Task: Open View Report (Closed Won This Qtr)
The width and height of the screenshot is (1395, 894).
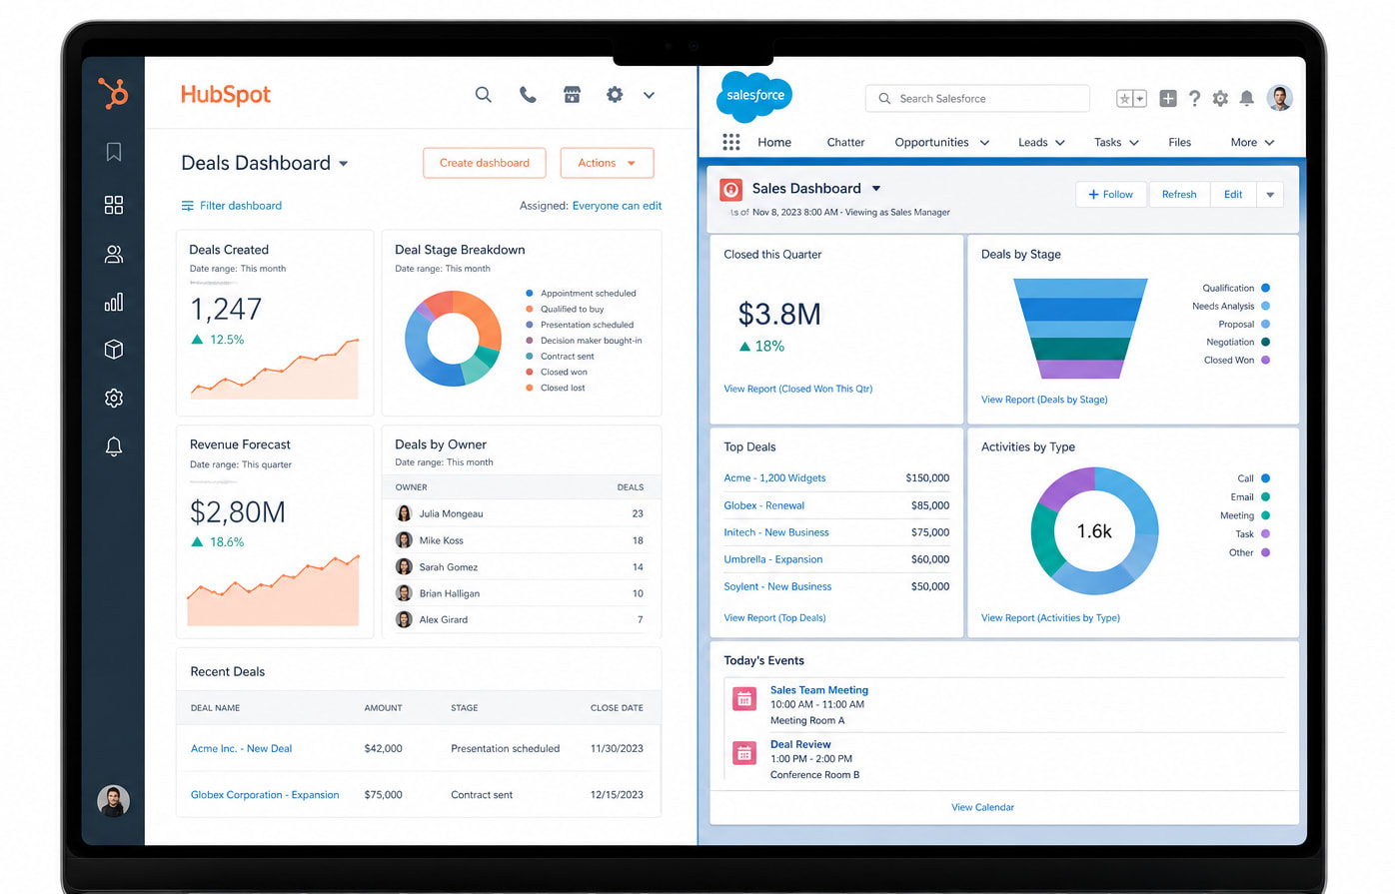Action: click(x=797, y=389)
